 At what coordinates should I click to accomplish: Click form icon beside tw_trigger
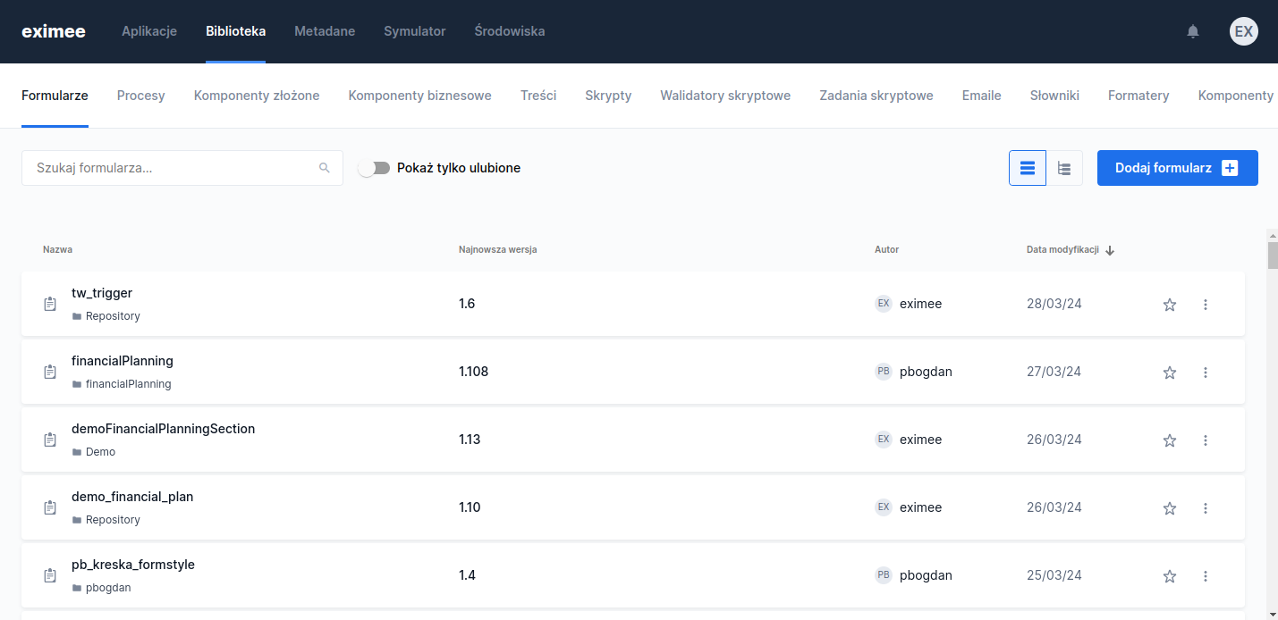tap(50, 304)
